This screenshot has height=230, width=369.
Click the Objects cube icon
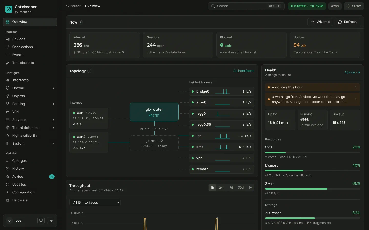click(8, 96)
